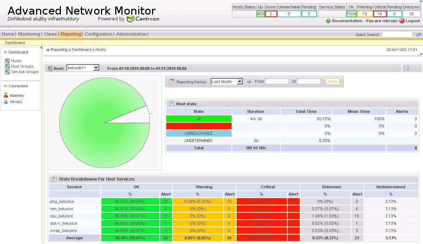Open the Monitoring menu
Screen dimensions: 423x244
[x=29, y=34]
